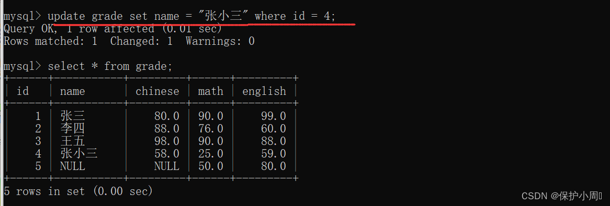This screenshot has width=610, height=206.
Task: Click the NULL value in chinese column
Action: point(166,166)
